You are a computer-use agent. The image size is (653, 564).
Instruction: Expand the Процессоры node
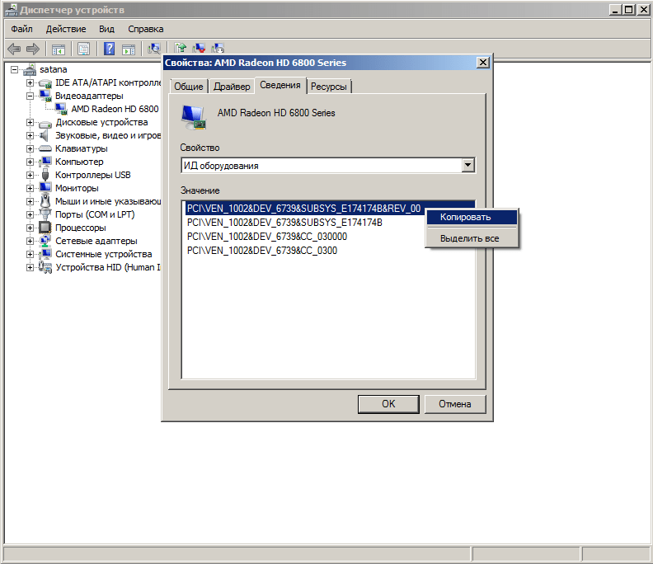coord(30,228)
